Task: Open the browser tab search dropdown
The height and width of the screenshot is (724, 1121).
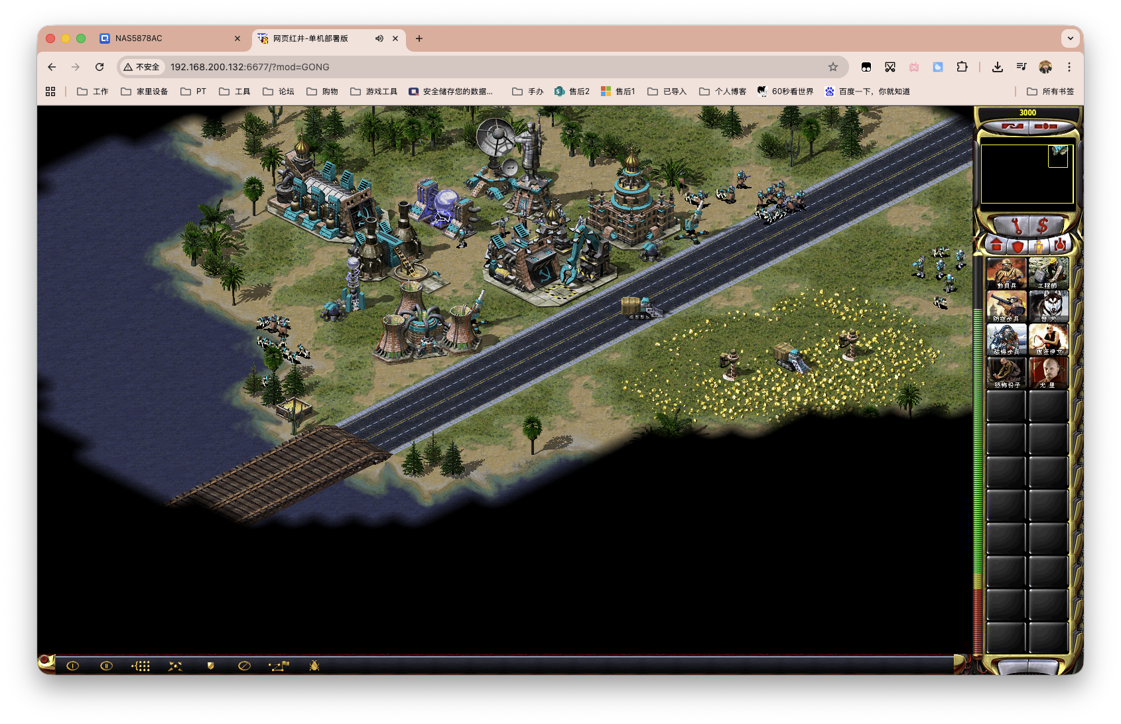Action: click(1070, 38)
